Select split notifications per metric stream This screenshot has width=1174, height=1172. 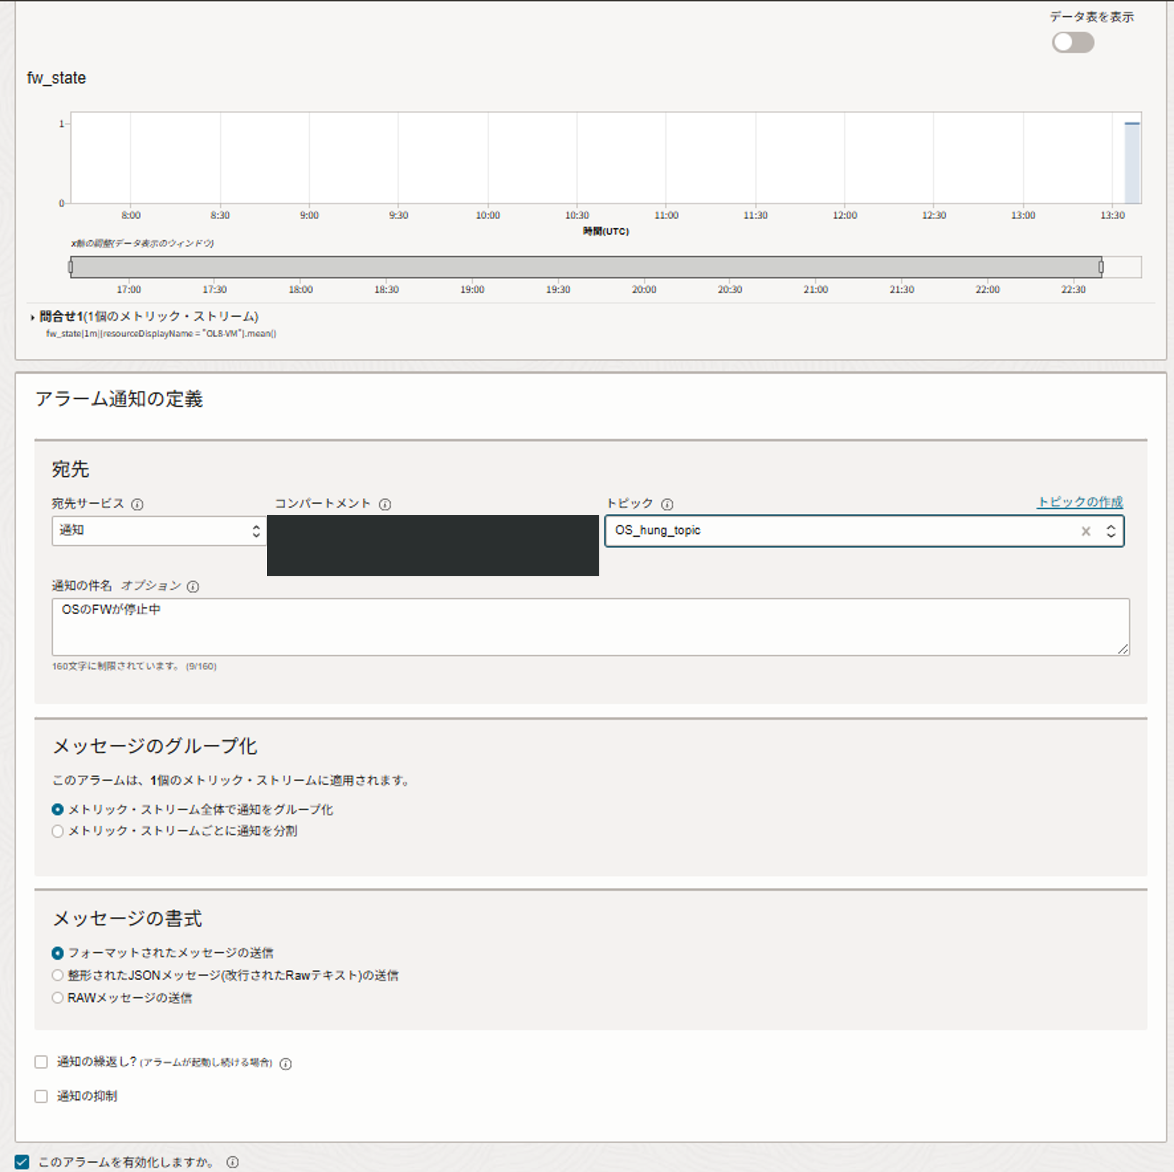tap(58, 831)
